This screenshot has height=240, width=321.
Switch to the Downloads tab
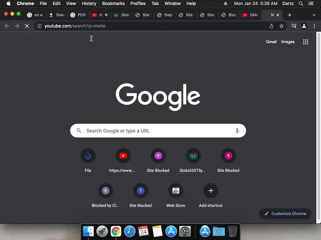pyautogui.click(x=57, y=15)
